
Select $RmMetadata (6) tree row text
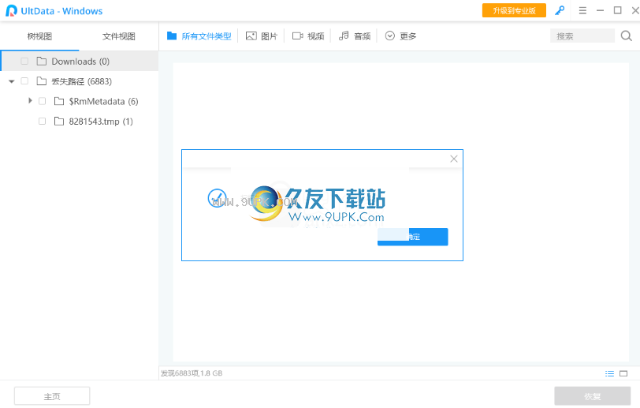[x=104, y=101]
